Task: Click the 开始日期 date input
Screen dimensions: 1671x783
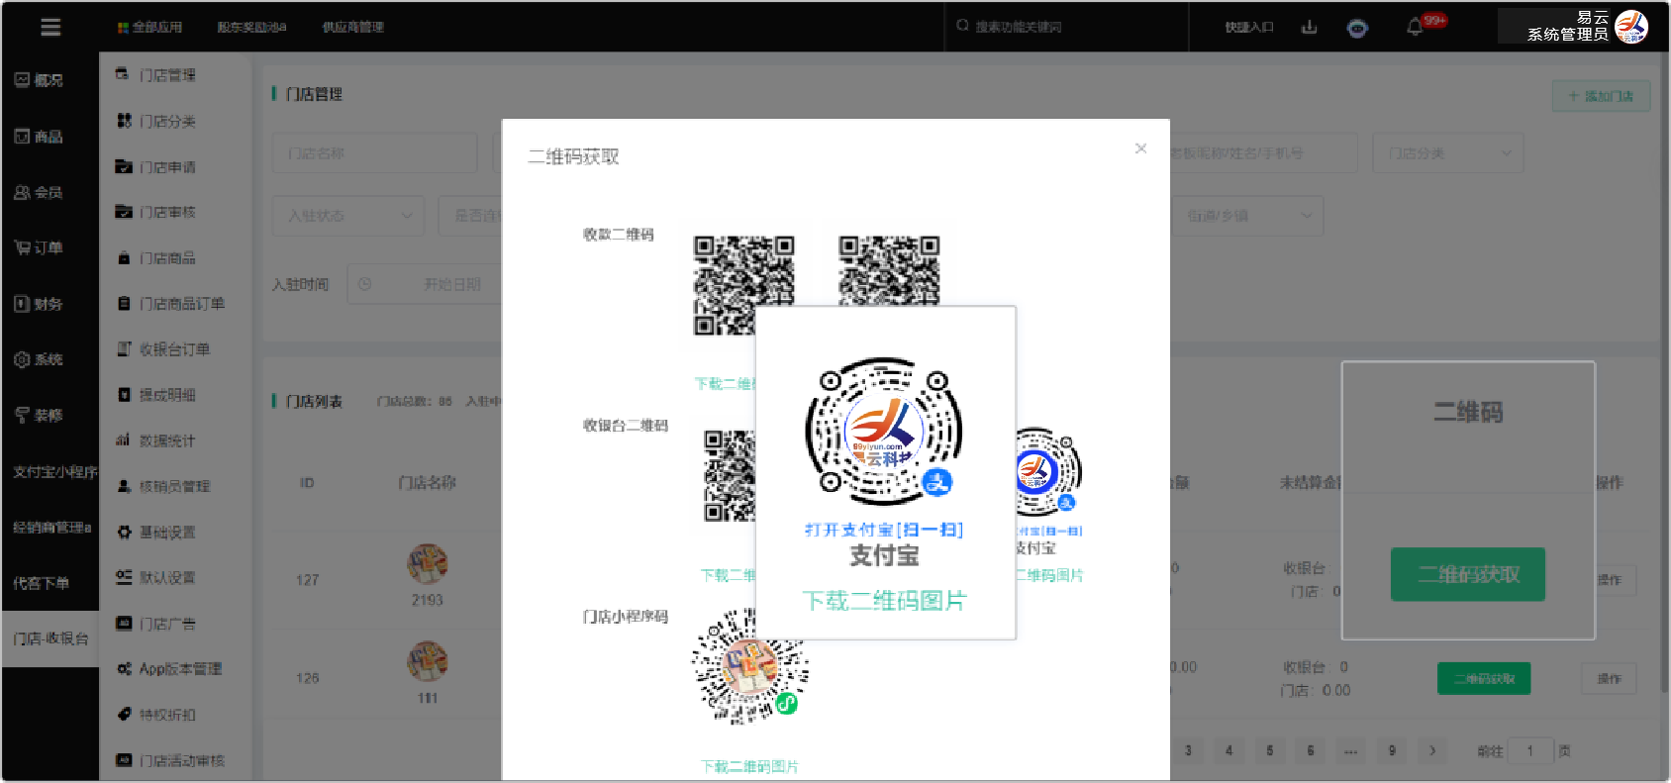Action: coord(451,284)
